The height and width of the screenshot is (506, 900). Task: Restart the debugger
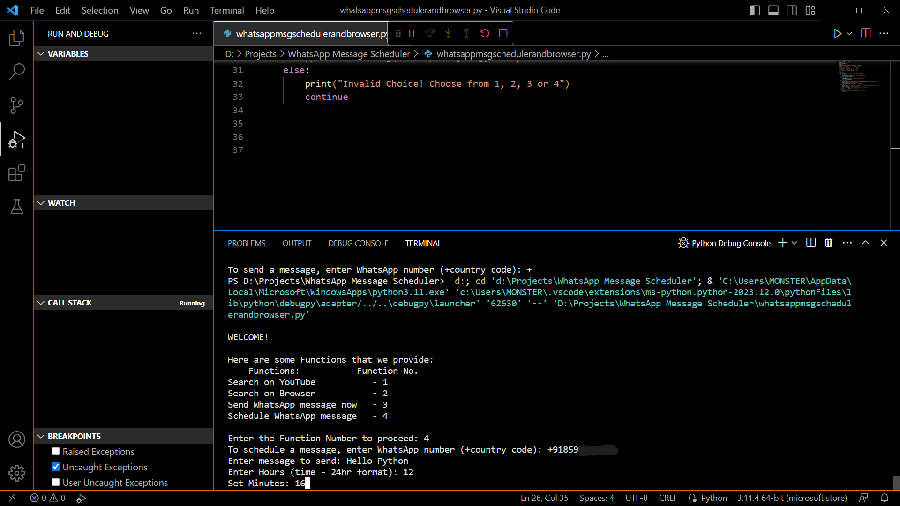485,33
